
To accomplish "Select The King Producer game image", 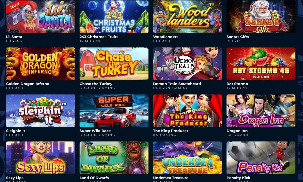I will pos(187,111).
